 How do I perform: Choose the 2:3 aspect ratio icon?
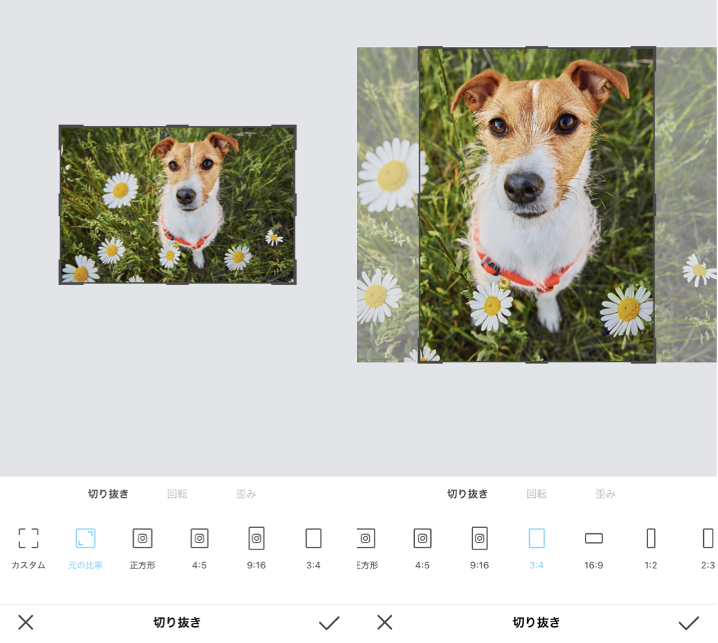point(707,539)
